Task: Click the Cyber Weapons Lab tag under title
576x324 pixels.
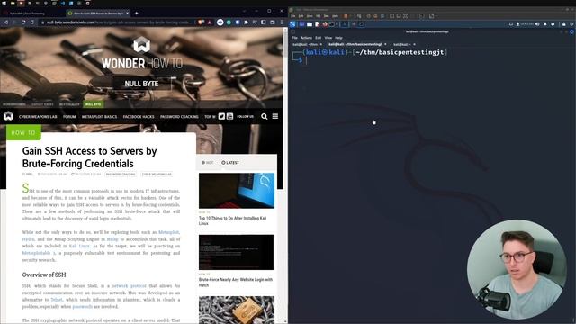Action: tap(157, 175)
